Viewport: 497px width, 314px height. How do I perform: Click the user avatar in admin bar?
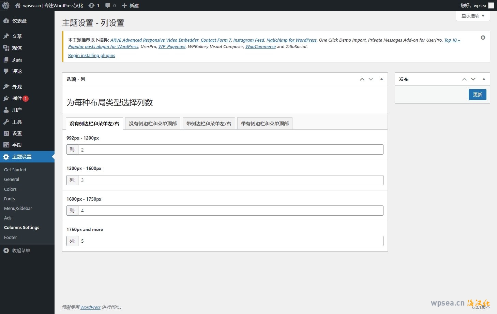pos(491,5)
